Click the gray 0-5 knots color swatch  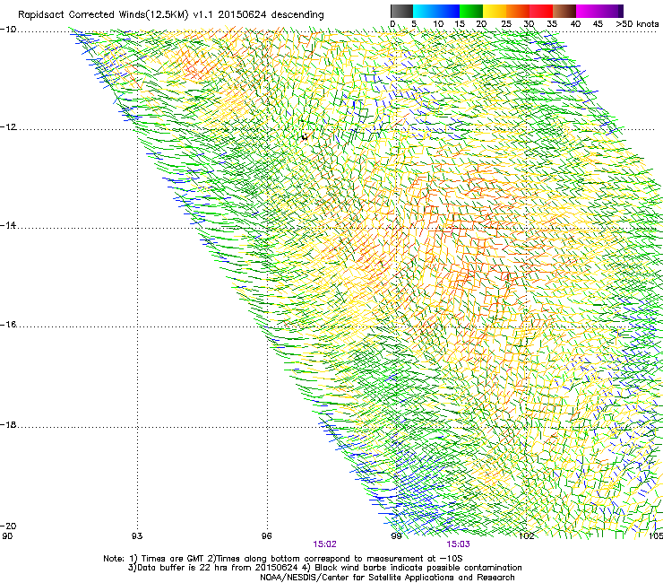click(x=401, y=11)
